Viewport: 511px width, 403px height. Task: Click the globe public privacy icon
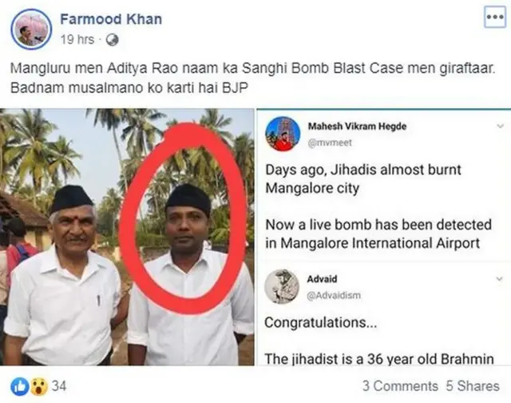[x=112, y=38]
